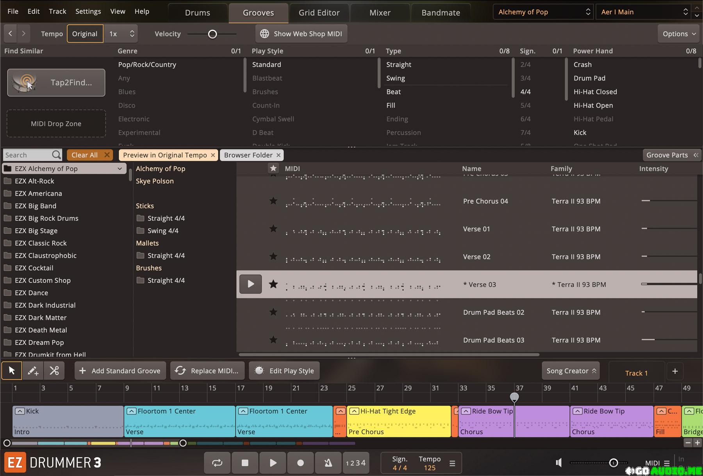This screenshot has width=703, height=476.
Task: Click the Verse 03 intensity bar
Action: 669,284
